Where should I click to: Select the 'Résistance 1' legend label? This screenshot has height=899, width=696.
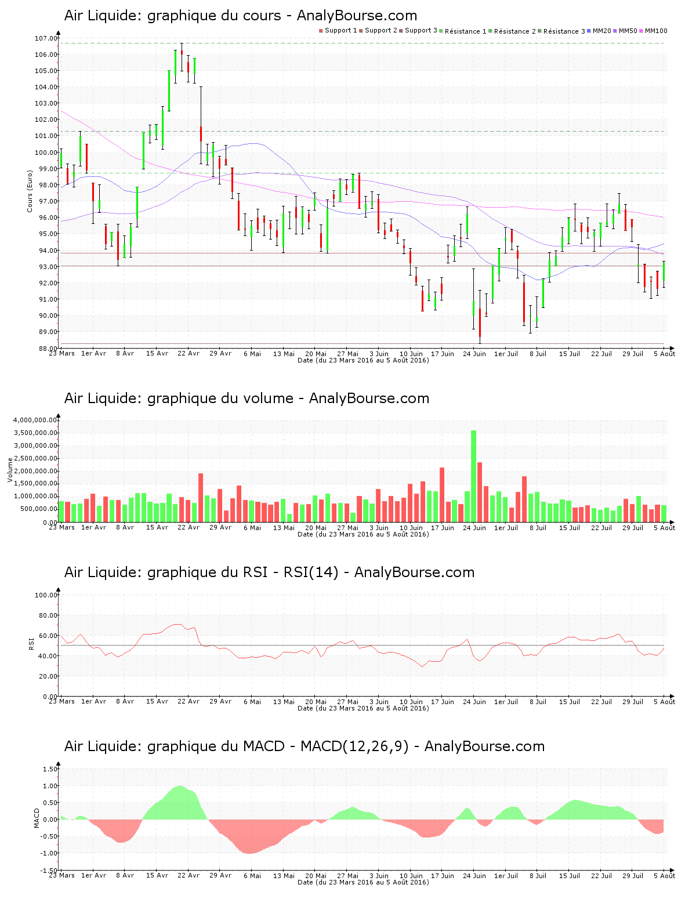tap(466, 31)
